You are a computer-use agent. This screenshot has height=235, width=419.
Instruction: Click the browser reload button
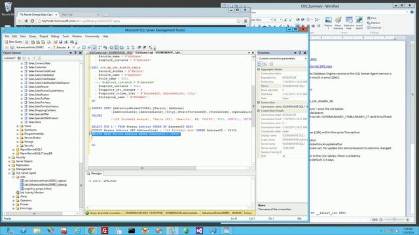coord(32,21)
